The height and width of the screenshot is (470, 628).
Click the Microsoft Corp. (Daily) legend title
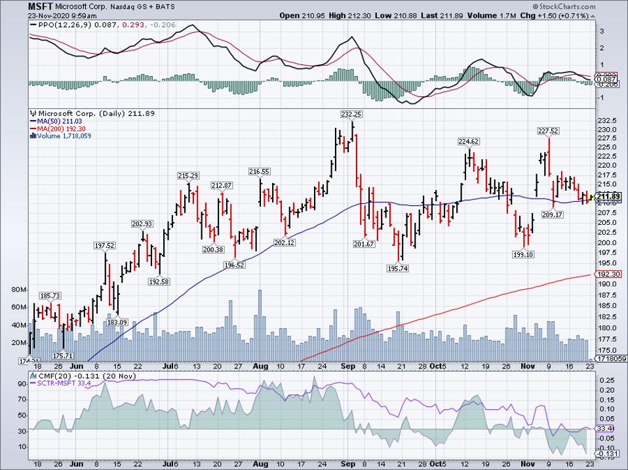92,113
